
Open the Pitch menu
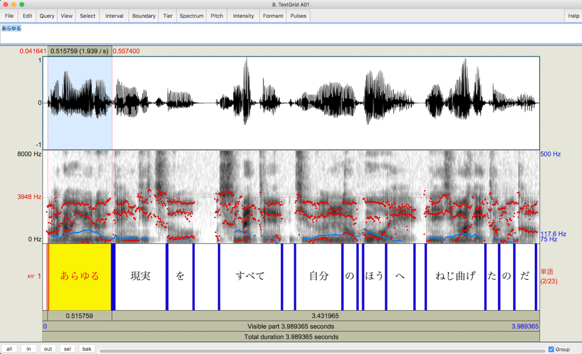point(217,16)
